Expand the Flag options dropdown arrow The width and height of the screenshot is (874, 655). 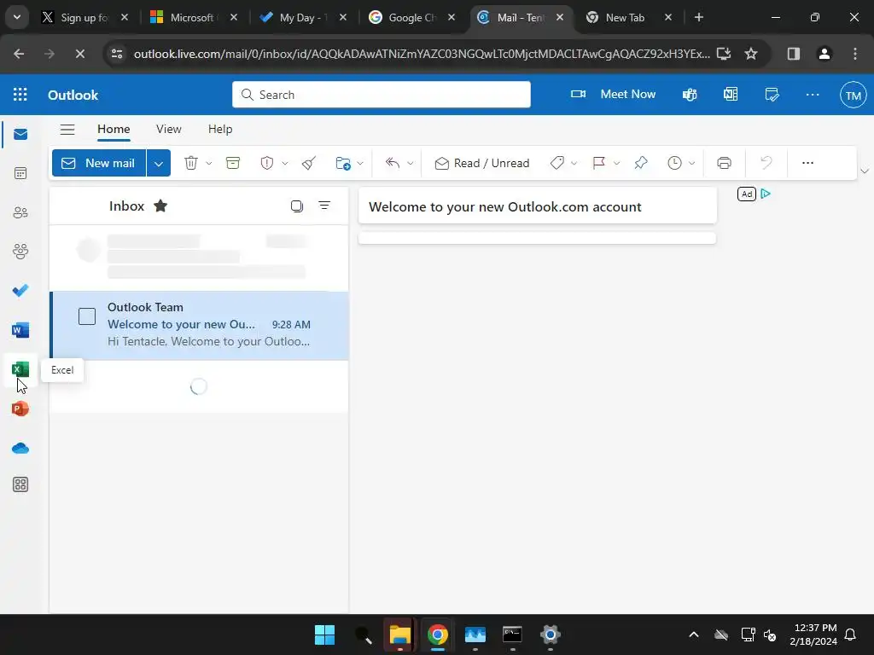pyautogui.click(x=616, y=163)
